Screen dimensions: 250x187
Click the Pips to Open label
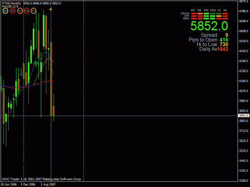(x=203, y=40)
